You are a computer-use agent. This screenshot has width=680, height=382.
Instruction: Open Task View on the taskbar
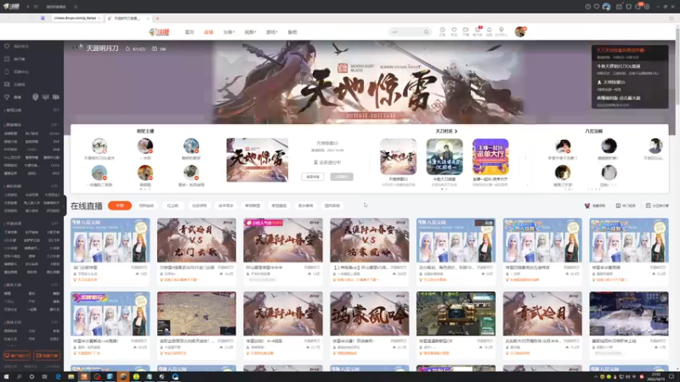coord(45,377)
